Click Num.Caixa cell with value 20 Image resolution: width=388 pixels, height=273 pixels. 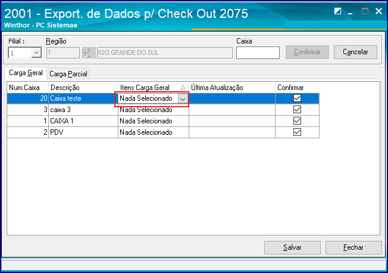[28, 98]
